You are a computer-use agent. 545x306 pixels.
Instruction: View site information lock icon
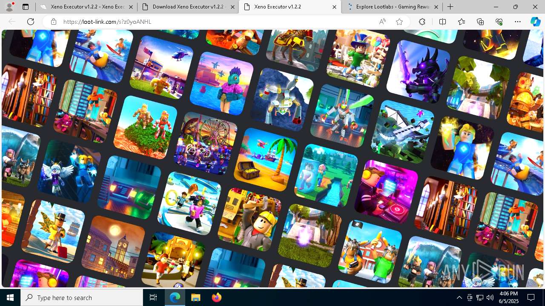54,22
